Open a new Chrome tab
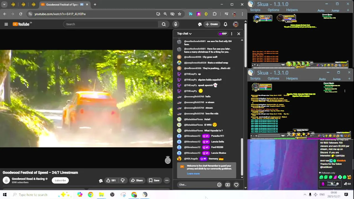The height and width of the screenshot is (199, 354). point(95,4)
